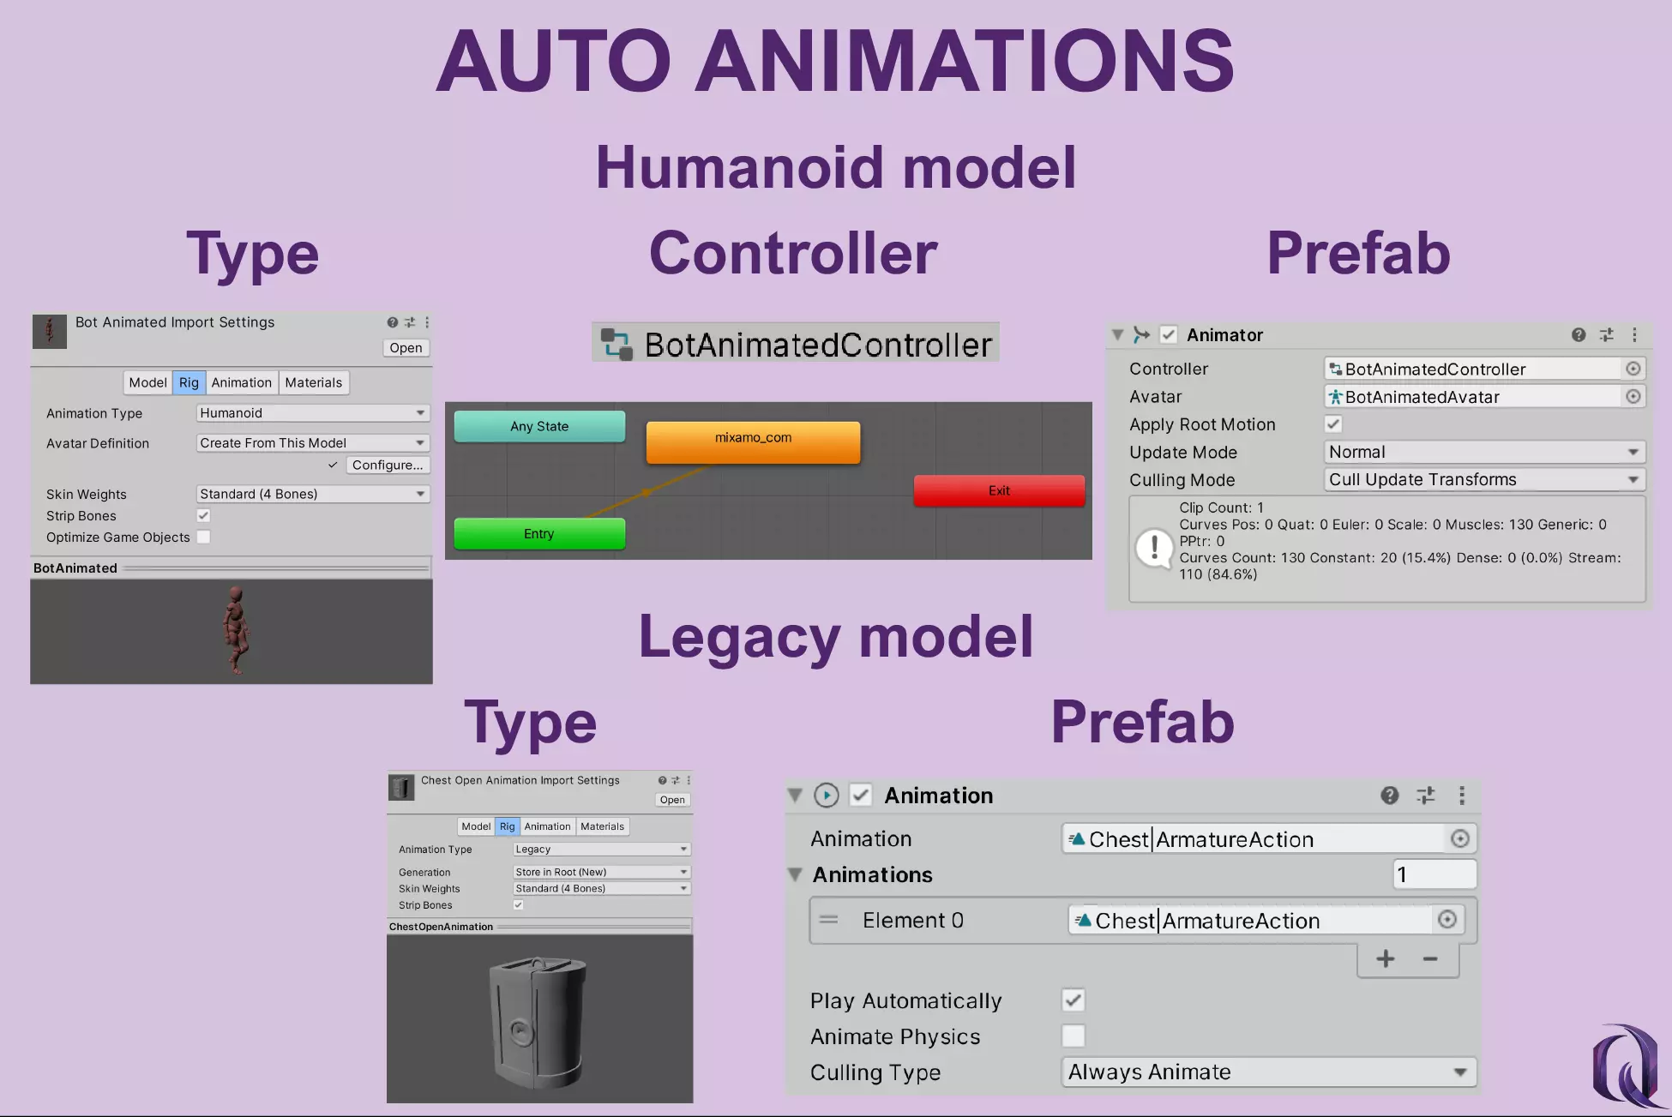Click the Animation component help icon
Viewport: 1672px width, 1117px height.
pos(1389,796)
